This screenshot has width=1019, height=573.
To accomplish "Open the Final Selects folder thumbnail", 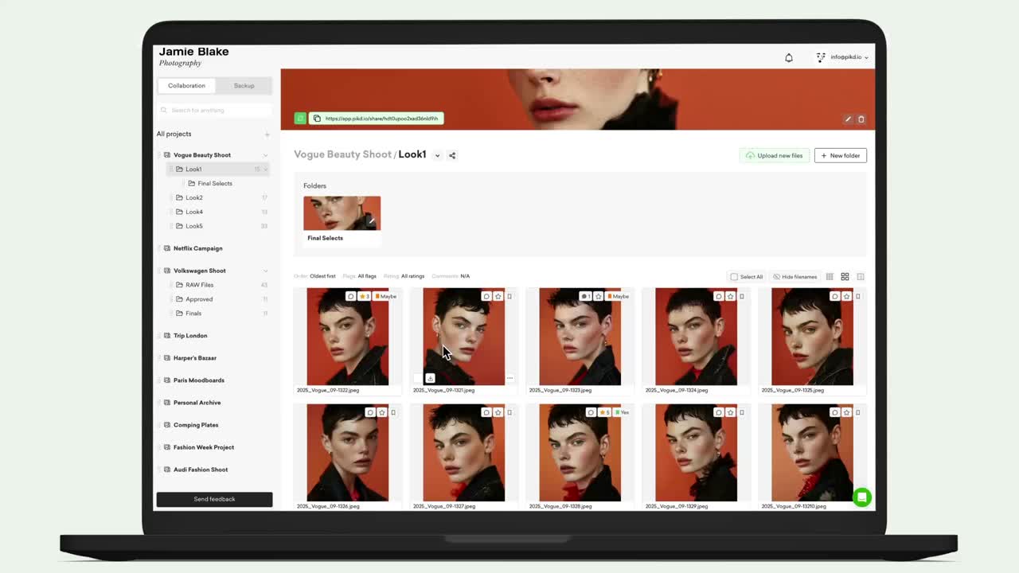I will tap(342, 213).
